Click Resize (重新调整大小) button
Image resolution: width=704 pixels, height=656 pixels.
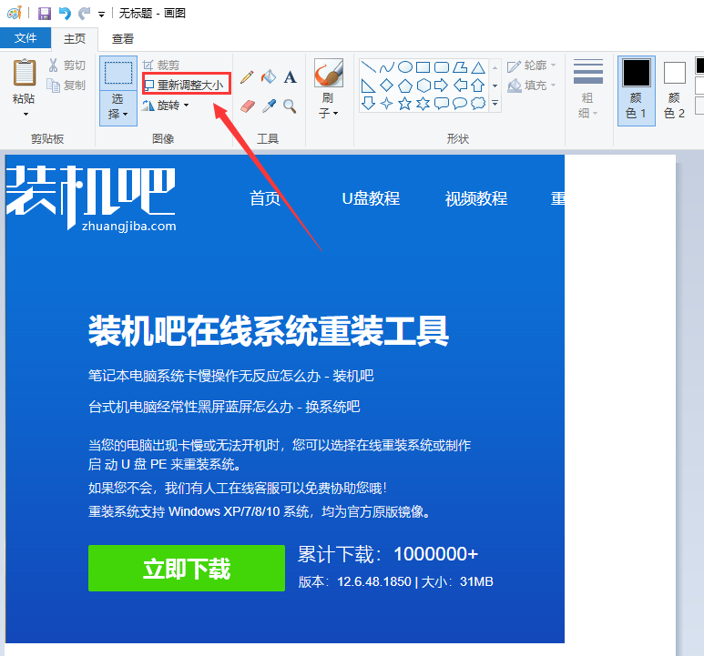point(187,85)
